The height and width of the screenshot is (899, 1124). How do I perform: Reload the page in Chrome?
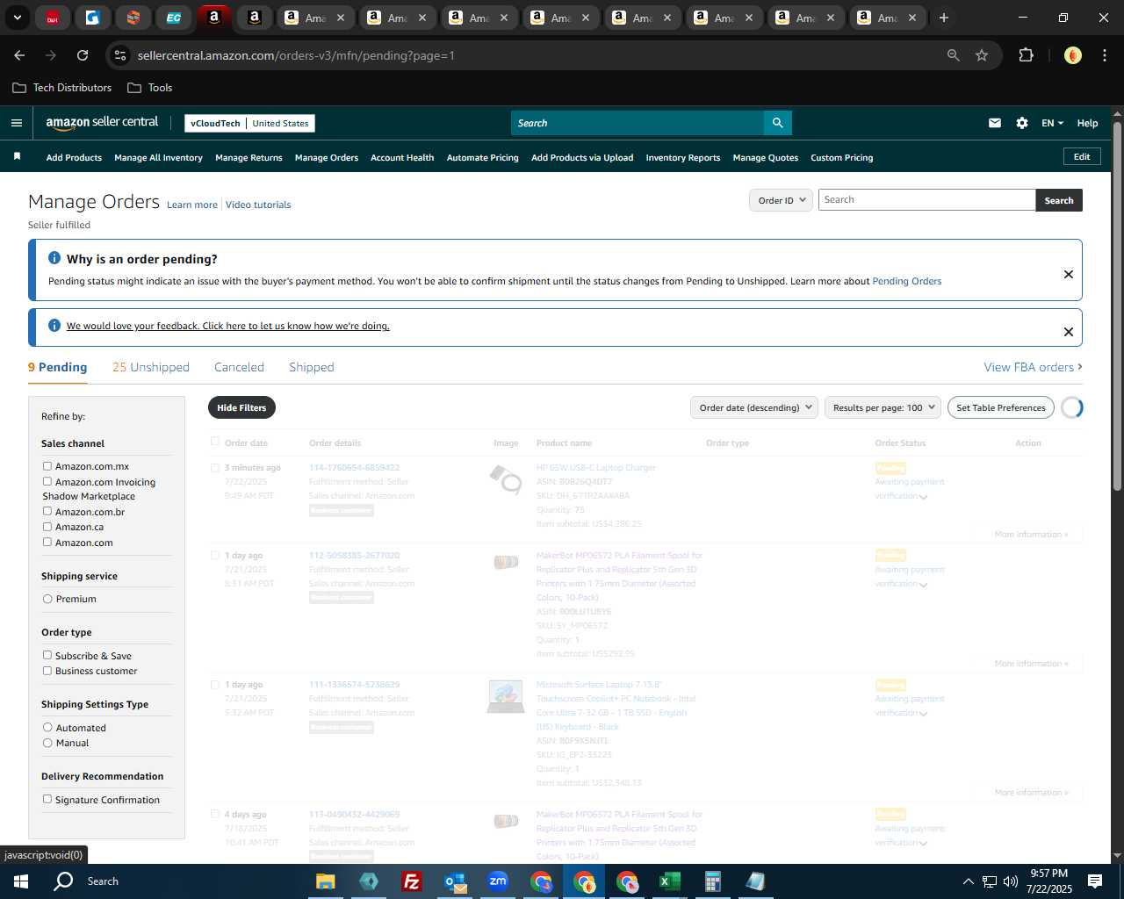[83, 55]
